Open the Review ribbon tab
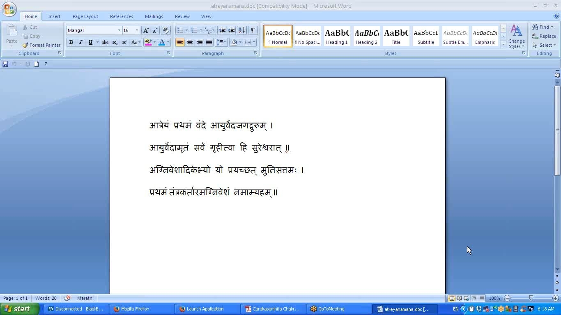 pos(182,16)
